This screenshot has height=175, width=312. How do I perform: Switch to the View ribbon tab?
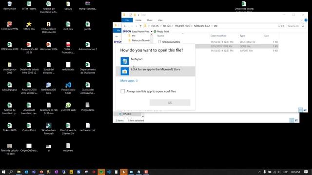click(x=160, y=20)
